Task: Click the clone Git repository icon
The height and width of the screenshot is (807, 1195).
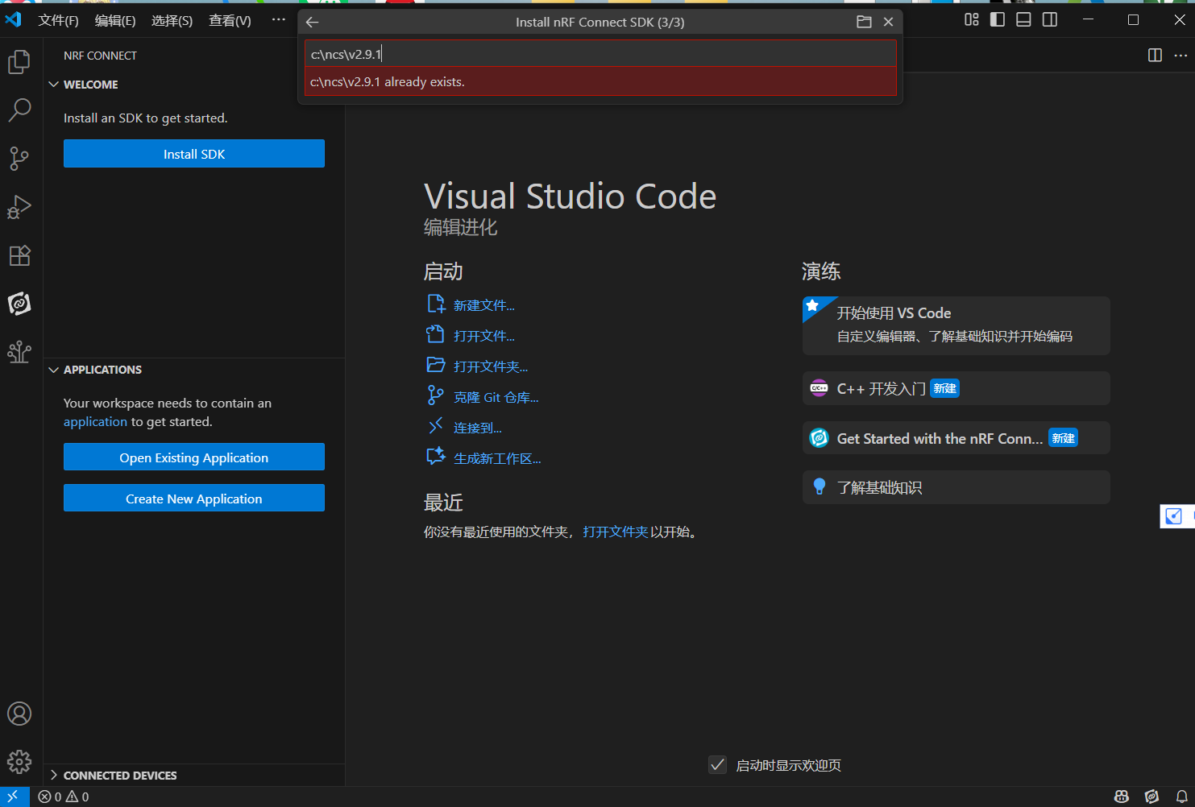Action: [x=436, y=396]
